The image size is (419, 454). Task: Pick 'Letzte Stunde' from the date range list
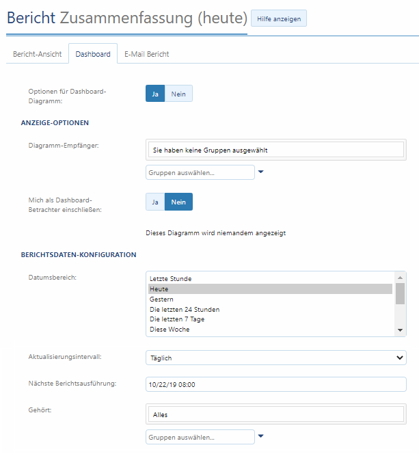coord(170,279)
